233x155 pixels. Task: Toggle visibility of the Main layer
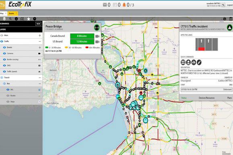point(2,35)
